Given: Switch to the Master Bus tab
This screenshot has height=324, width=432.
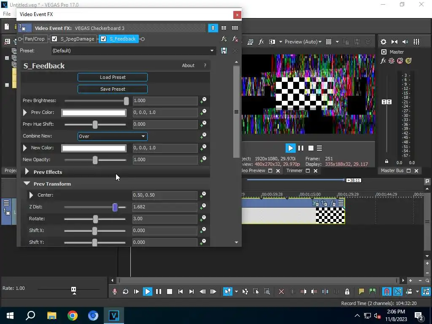Looking at the screenshot, I should [392, 170].
